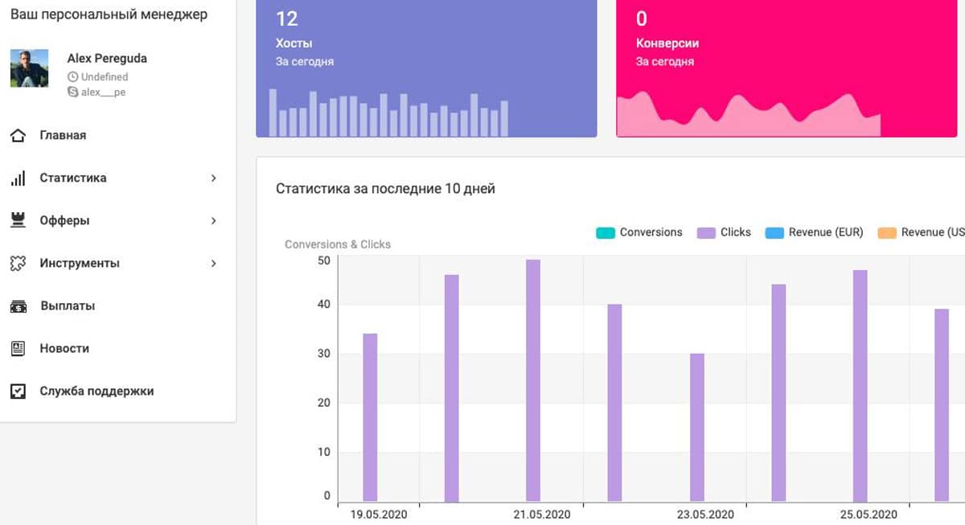This screenshot has height=525, width=965.
Task: Toggle Revenue (EUR) in the legend
Action: (x=812, y=232)
